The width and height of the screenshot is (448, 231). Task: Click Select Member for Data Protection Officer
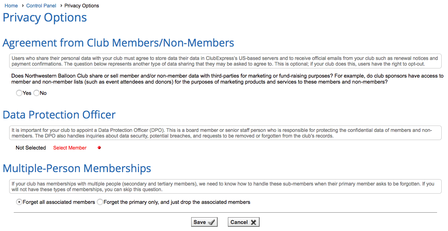coord(70,148)
